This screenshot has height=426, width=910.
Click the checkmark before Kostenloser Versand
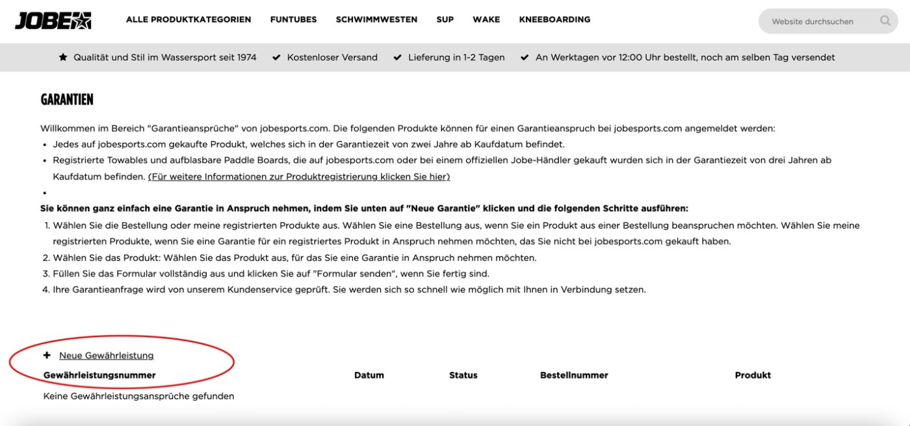point(276,57)
